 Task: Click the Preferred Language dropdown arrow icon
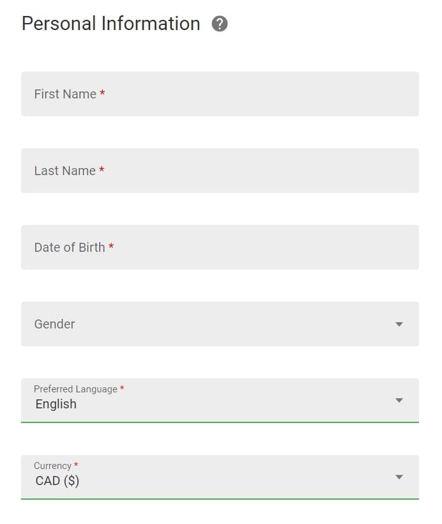click(x=399, y=401)
